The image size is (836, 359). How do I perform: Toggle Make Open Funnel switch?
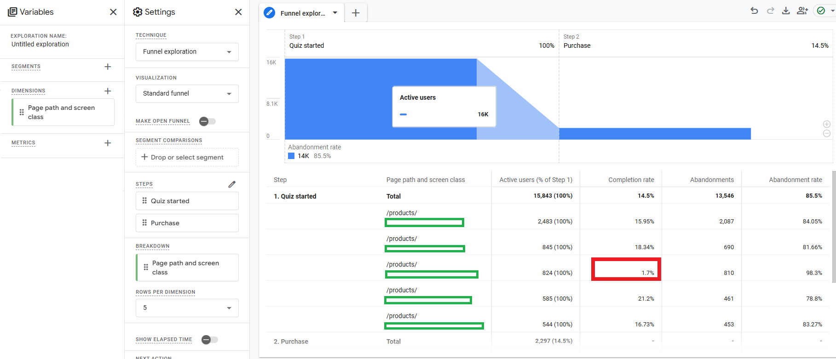coord(207,121)
